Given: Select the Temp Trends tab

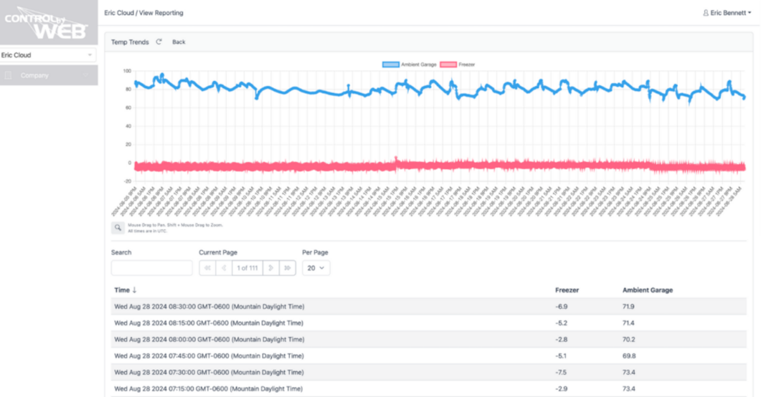Looking at the screenshot, I should click(x=129, y=42).
